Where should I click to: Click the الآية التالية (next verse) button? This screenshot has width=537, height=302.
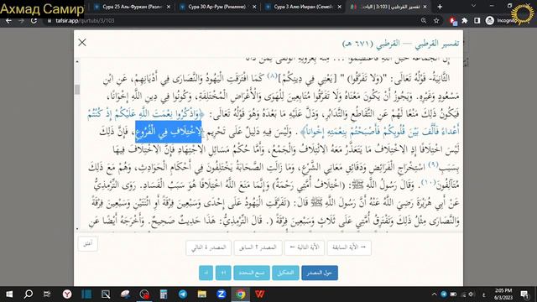click(305, 247)
